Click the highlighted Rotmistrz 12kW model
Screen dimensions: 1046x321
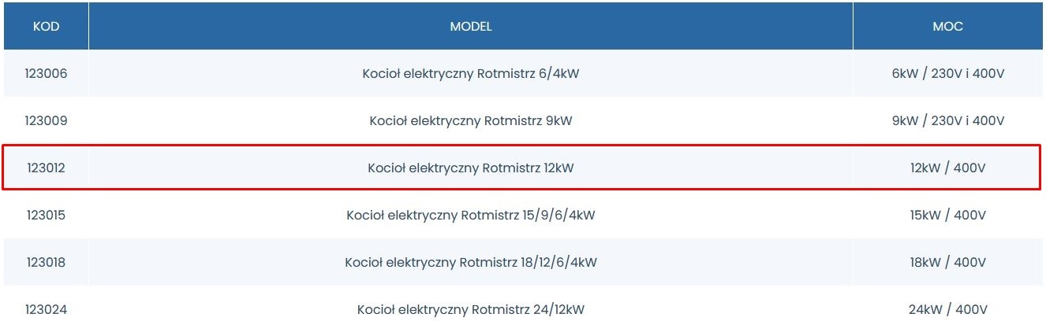tap(471, 168)
